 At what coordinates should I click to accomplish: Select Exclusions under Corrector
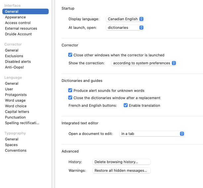click(14, 56)
